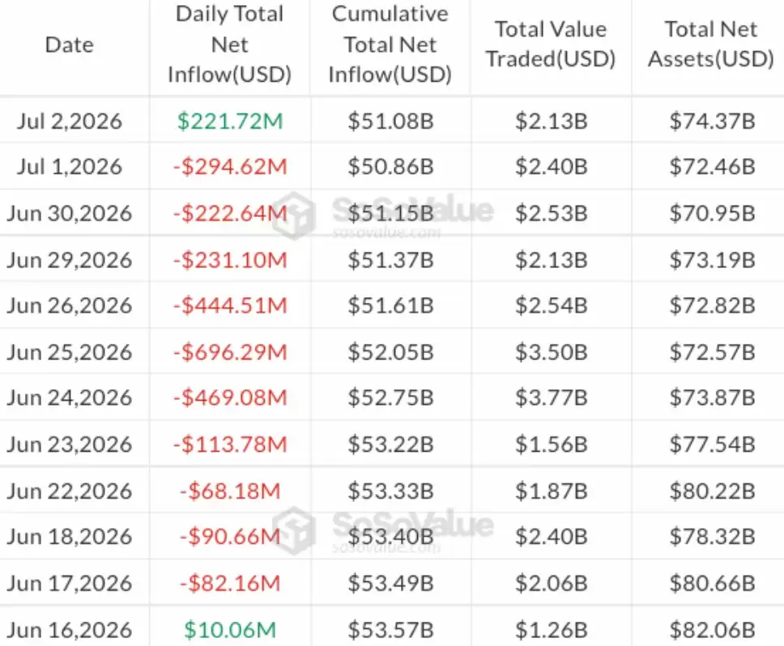Click the lower SoSoValue watermark cube icon
This screenshot has width=784, height=646.
click(294, 531)
